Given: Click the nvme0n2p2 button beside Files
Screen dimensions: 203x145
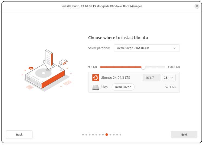Looking at the screenshot, I should 123,87.
